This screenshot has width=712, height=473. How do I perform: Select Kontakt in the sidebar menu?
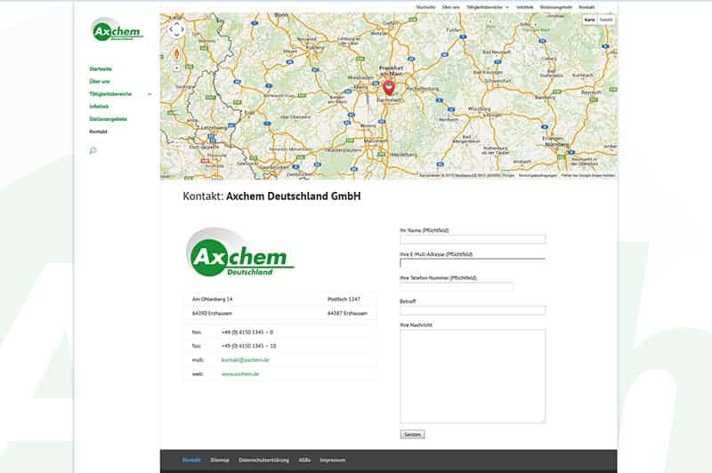click(x=98, y=132)
